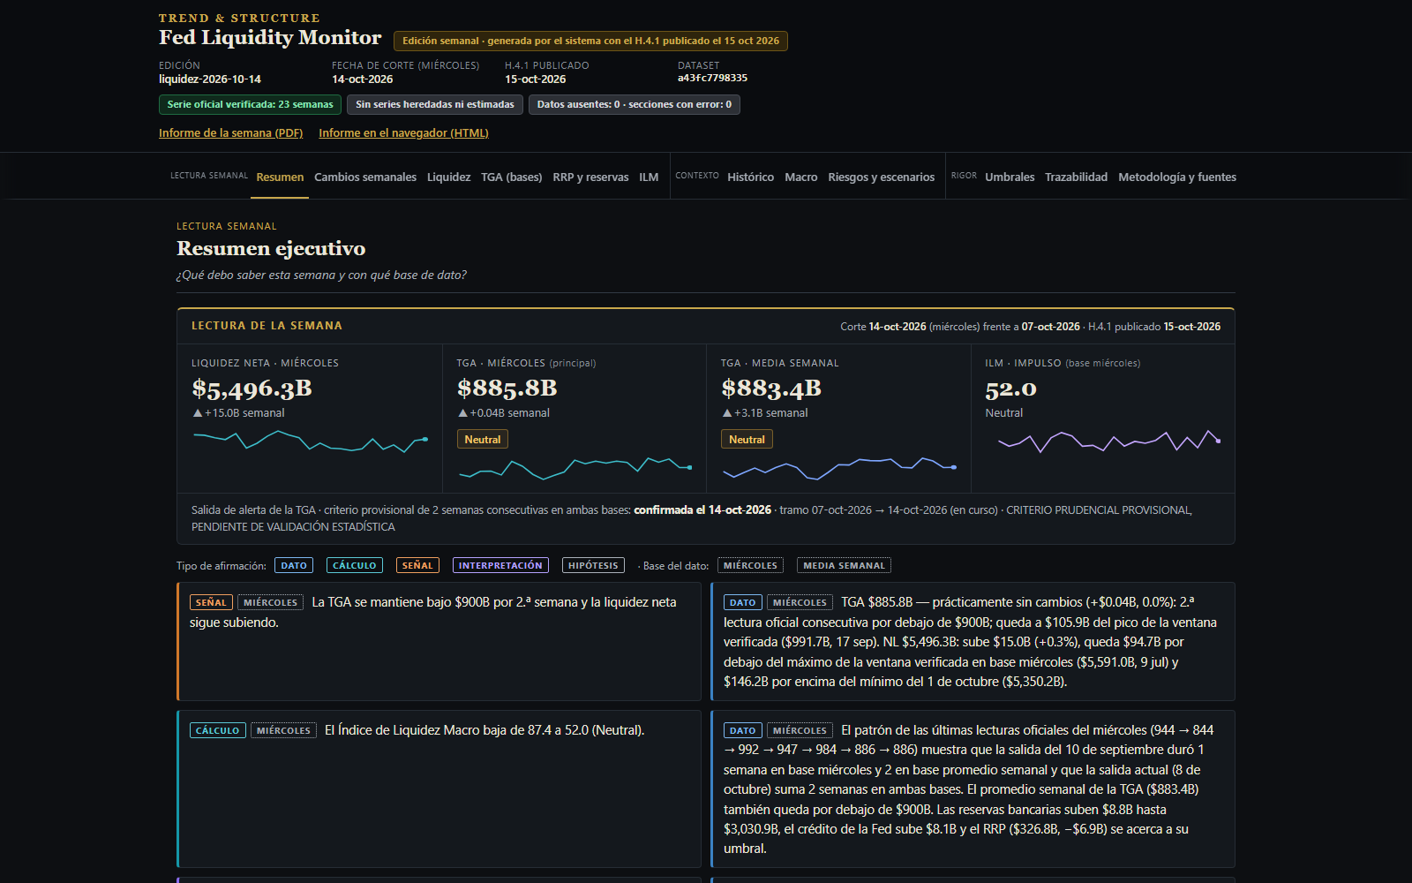Click 'confirmada el 14-oct-2026' alert text
1412x883 pixels.
[702, 510]
